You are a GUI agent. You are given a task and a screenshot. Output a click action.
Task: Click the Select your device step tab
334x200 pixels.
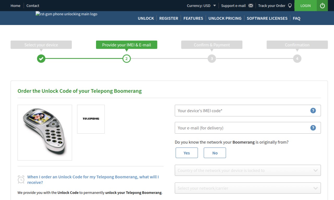coord(41,45)
